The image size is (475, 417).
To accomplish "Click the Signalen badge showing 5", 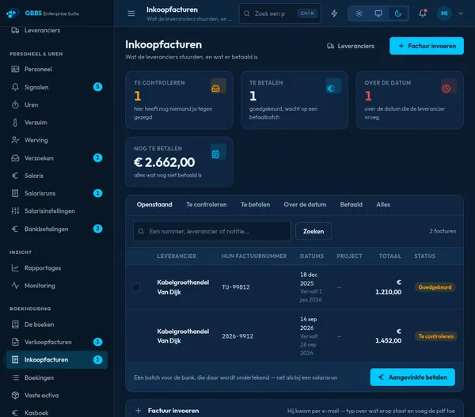I will click(x=97, y=87).
